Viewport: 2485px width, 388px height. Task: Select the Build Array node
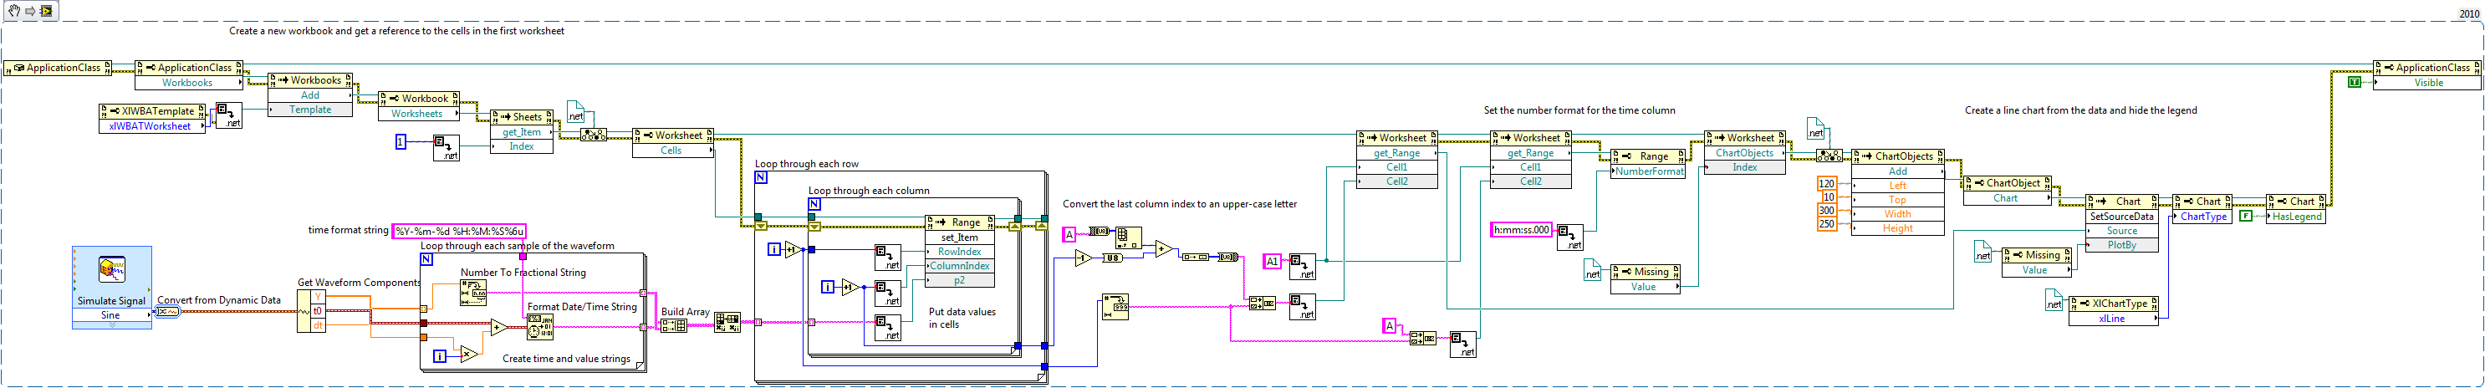(673, 326)
